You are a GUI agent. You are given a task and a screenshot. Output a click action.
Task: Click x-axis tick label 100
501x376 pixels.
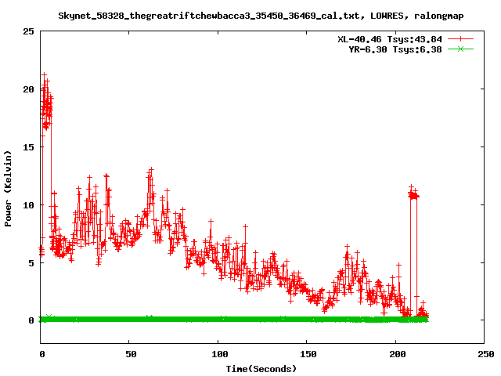[220, 354]
